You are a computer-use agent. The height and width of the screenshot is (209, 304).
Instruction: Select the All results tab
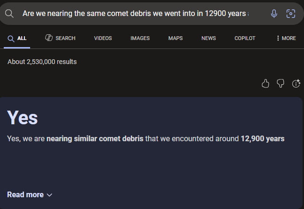pyautogui.click(x=17, y=38)
